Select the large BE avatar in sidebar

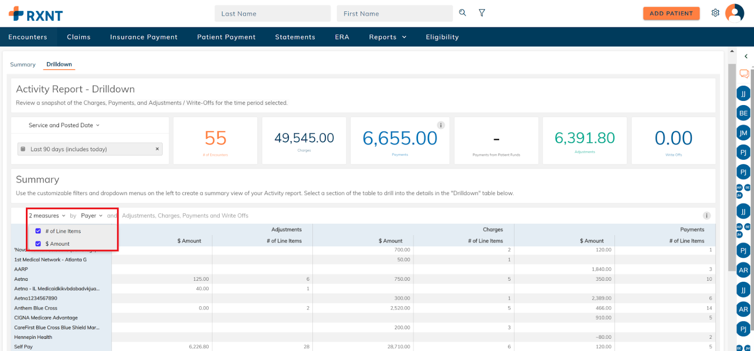[743, 113]
